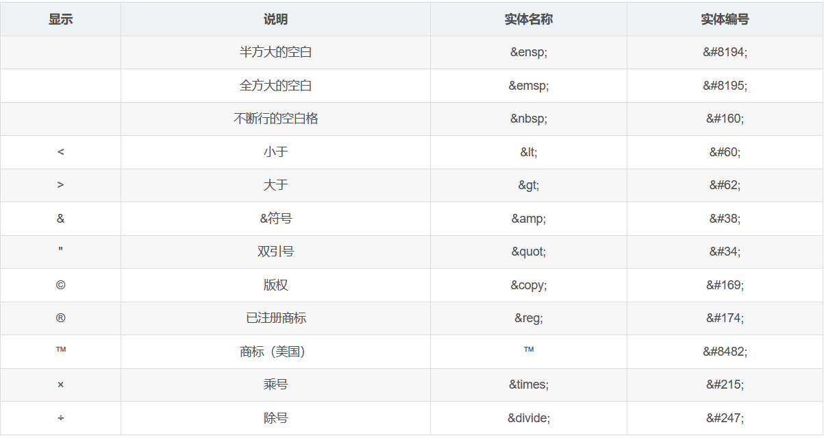Click the 实体编号 column header
The image size is (824, 438).
[x=725, y=19]
